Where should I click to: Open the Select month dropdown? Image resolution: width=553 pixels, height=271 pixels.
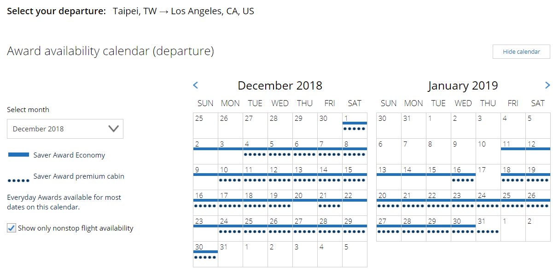tap(65, 129)
